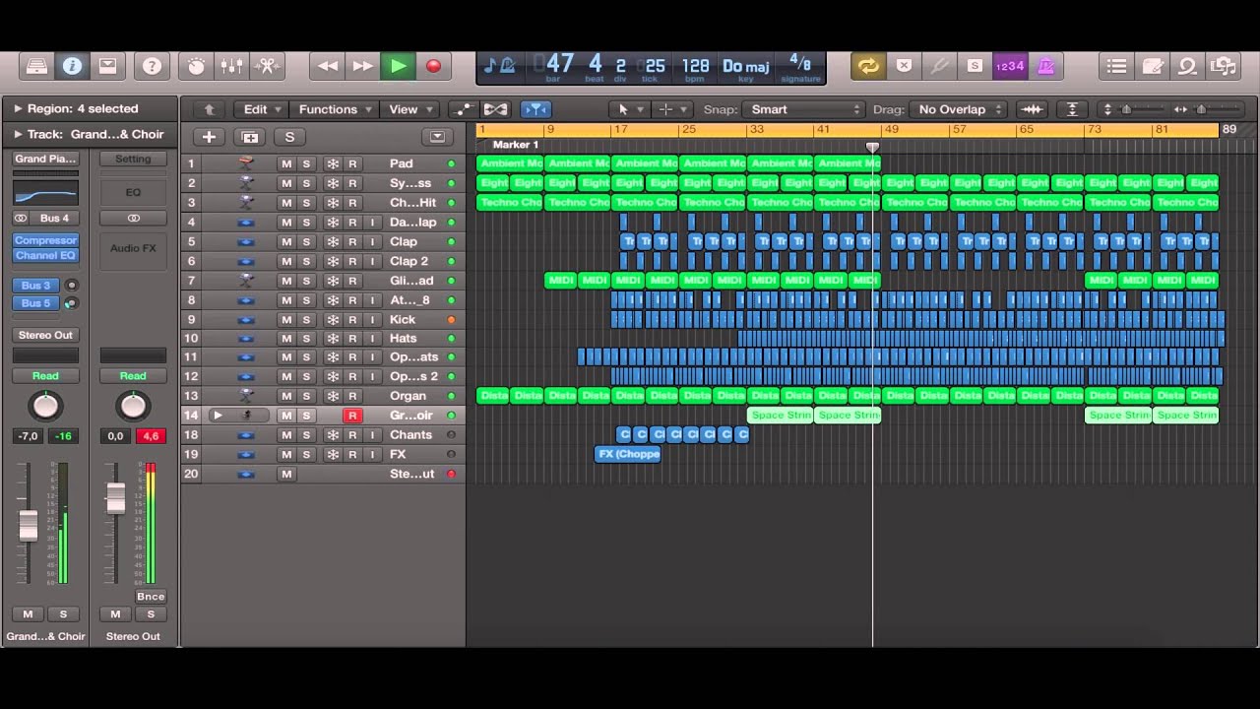Toggle the transport Solo button

click(x=975, y=66)
